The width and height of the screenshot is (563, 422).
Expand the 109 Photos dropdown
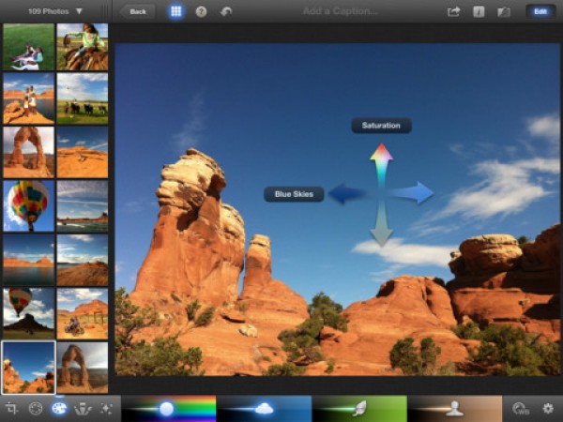(54, 11)
